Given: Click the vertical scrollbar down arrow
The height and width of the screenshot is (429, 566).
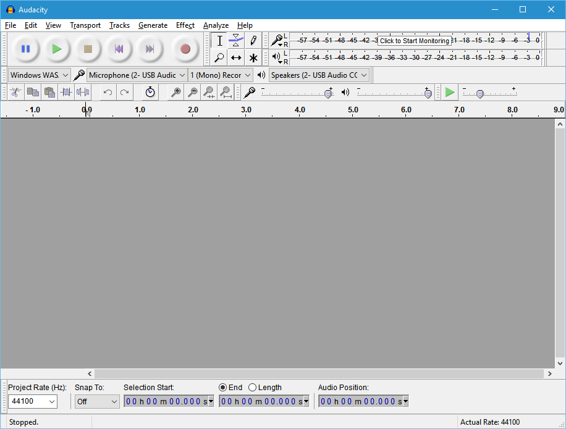Looking at the screenshot, I should (x=560, y=364).
